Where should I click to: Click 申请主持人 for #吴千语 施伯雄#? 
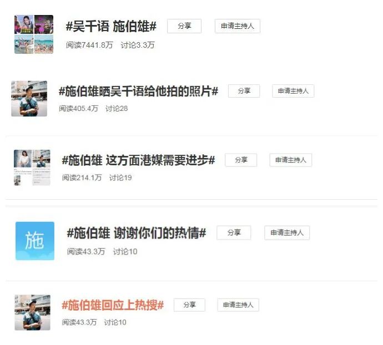pos(238,26)
